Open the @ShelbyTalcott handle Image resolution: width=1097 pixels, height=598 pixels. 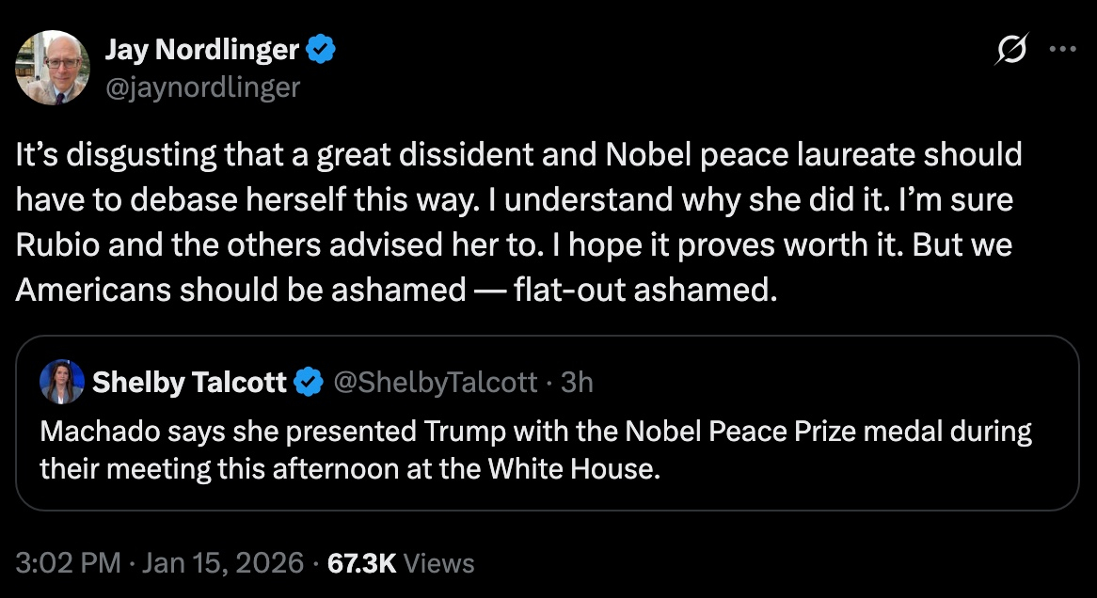tap(436, 382)
